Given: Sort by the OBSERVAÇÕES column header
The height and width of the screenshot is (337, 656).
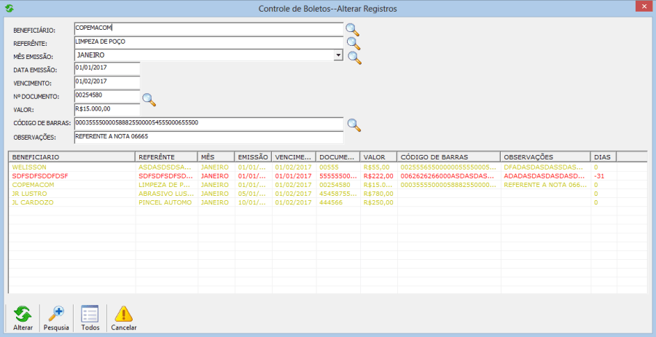Looking at the screenshot, I should click(545, 157).
